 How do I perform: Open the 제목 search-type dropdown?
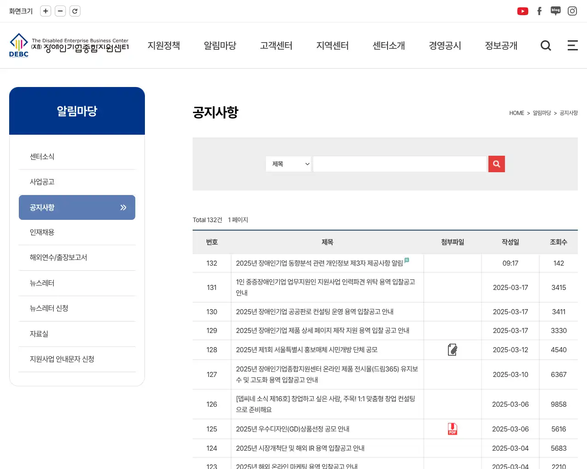pyautogui.click(x=288, y=164)
